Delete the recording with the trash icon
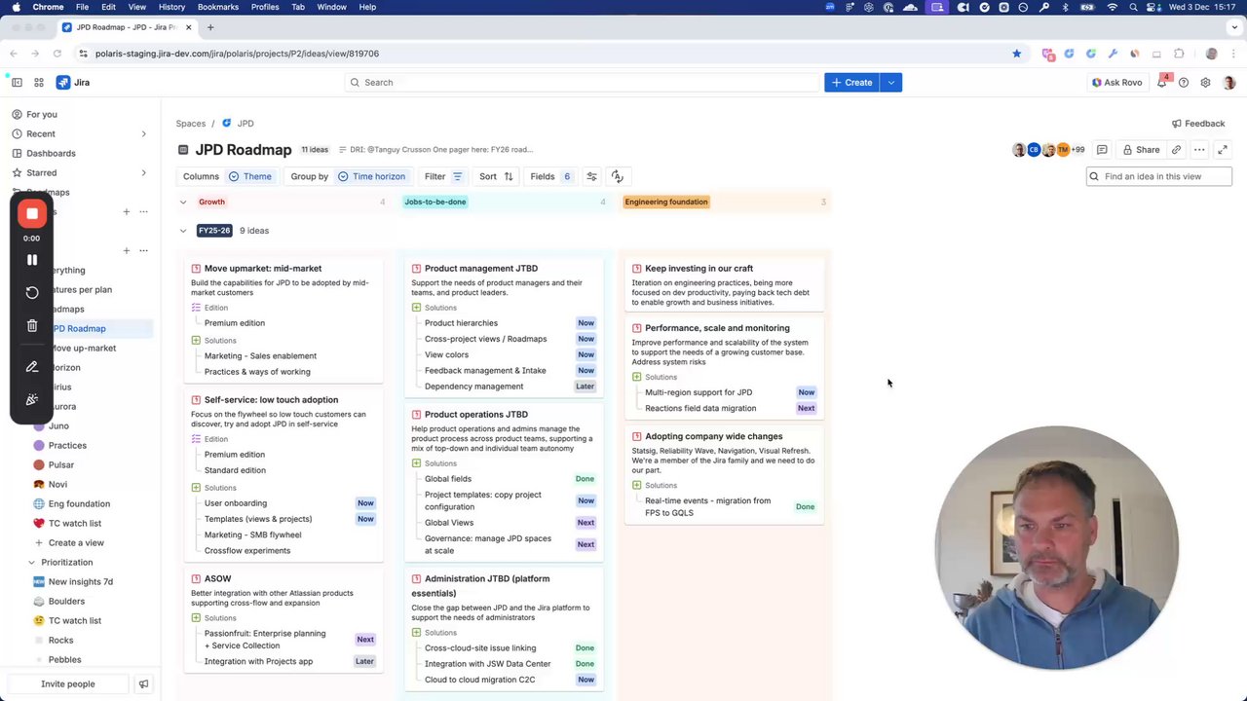Viewport: 1247px width, 701px height. 32,326
